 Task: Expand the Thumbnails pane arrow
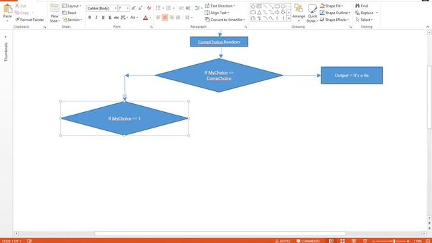pyautogui.click(x=5, y=36)
